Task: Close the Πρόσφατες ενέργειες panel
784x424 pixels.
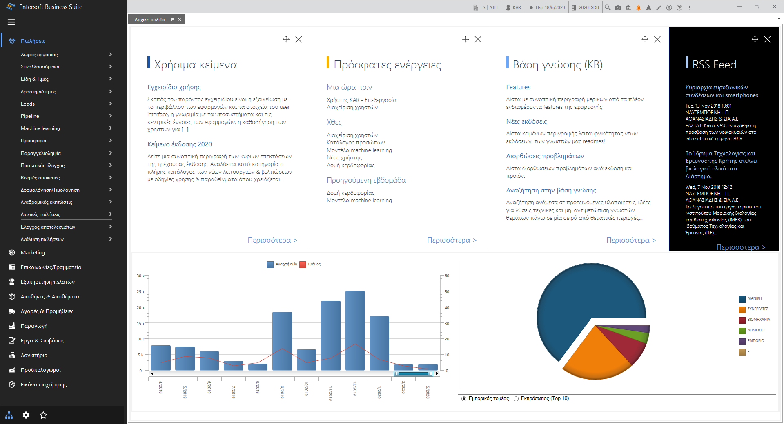Action: point(478,39)
